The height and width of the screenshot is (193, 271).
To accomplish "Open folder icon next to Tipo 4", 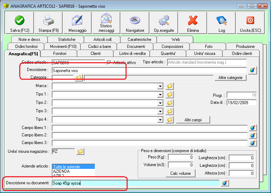I will [x=170, y=119].
